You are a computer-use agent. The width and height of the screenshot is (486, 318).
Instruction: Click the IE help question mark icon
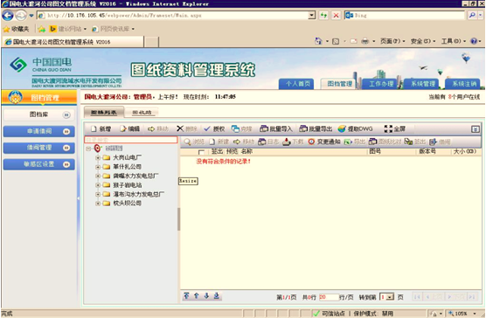point(474,41)
